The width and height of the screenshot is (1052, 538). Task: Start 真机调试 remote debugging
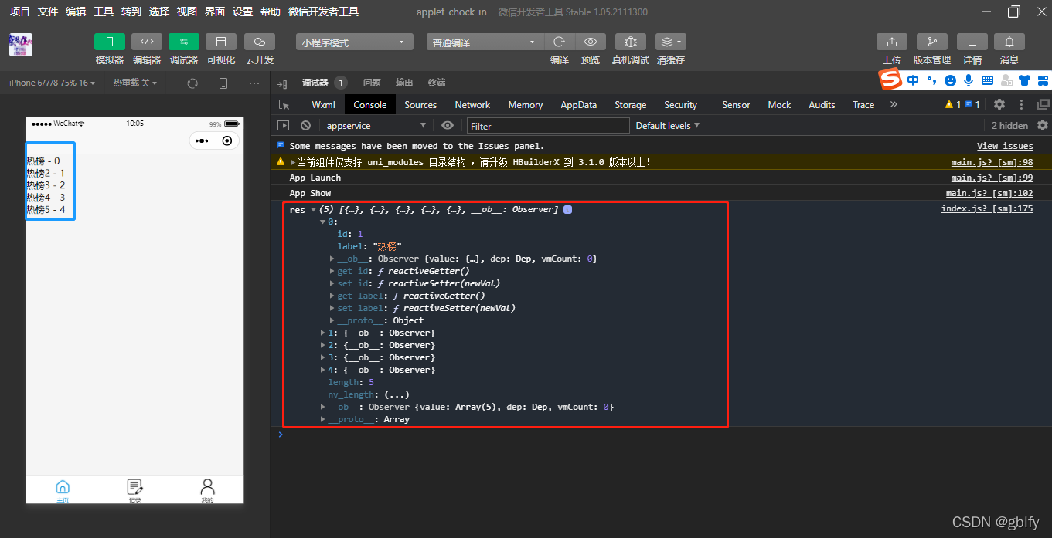[x=631, y=42]
